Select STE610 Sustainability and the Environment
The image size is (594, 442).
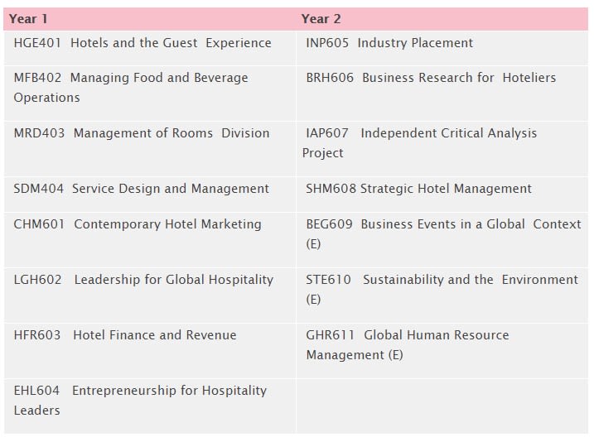click(x=442, y=289)
